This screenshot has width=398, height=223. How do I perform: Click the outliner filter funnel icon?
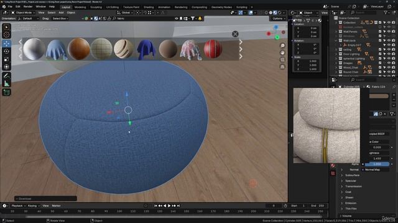tap(386, 12)
